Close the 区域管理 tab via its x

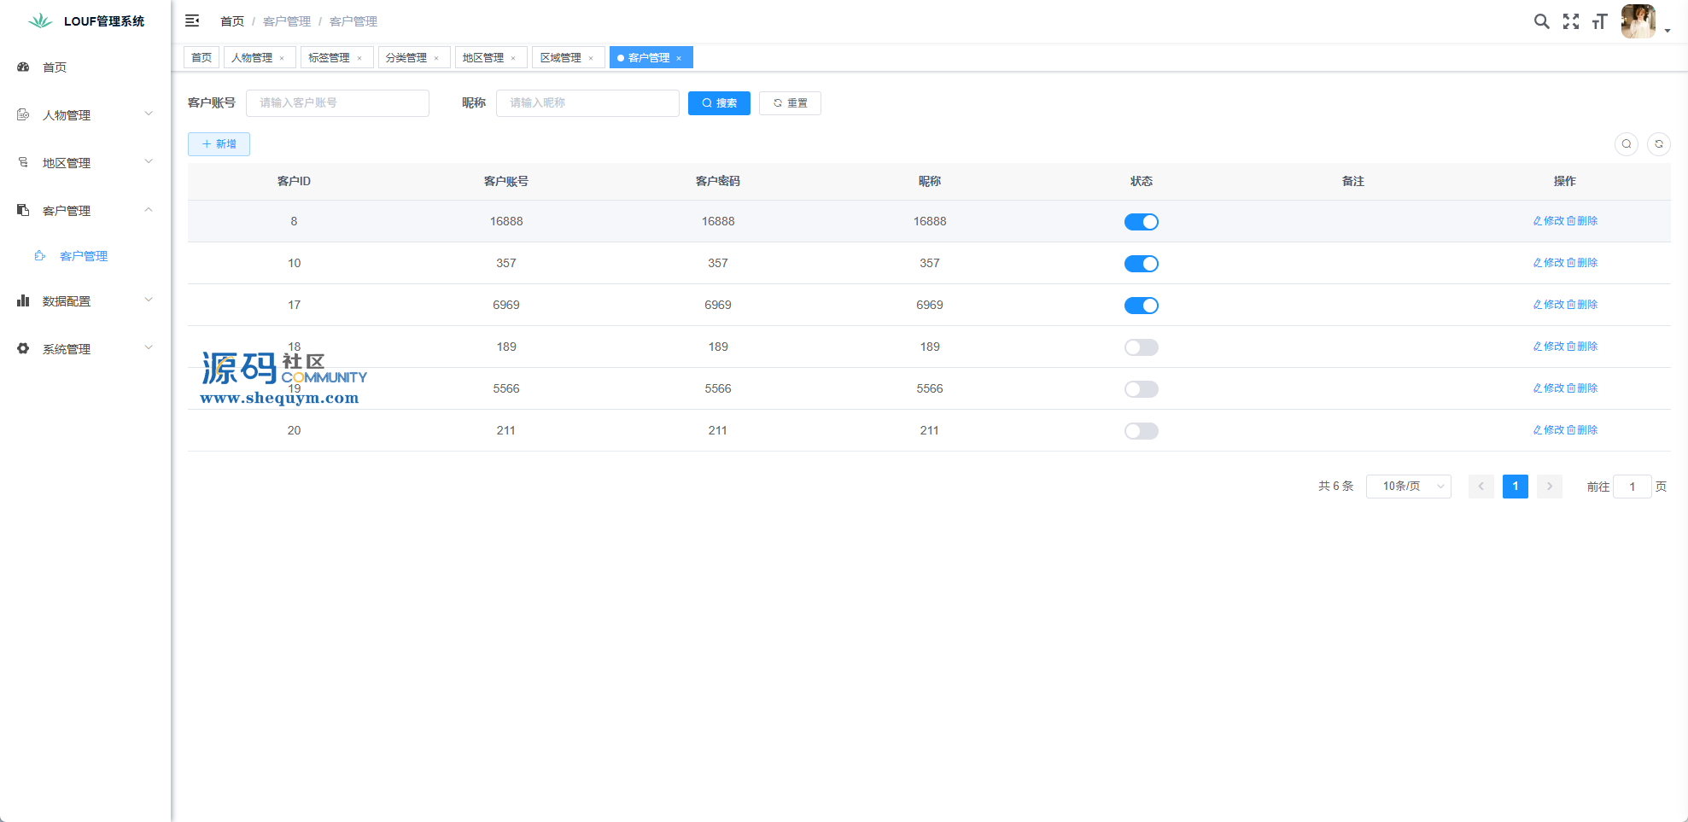coord(591,58)
